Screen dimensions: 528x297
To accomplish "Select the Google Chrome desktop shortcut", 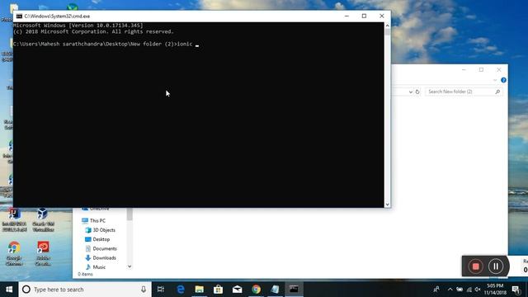I will click(x=14, y=253).
